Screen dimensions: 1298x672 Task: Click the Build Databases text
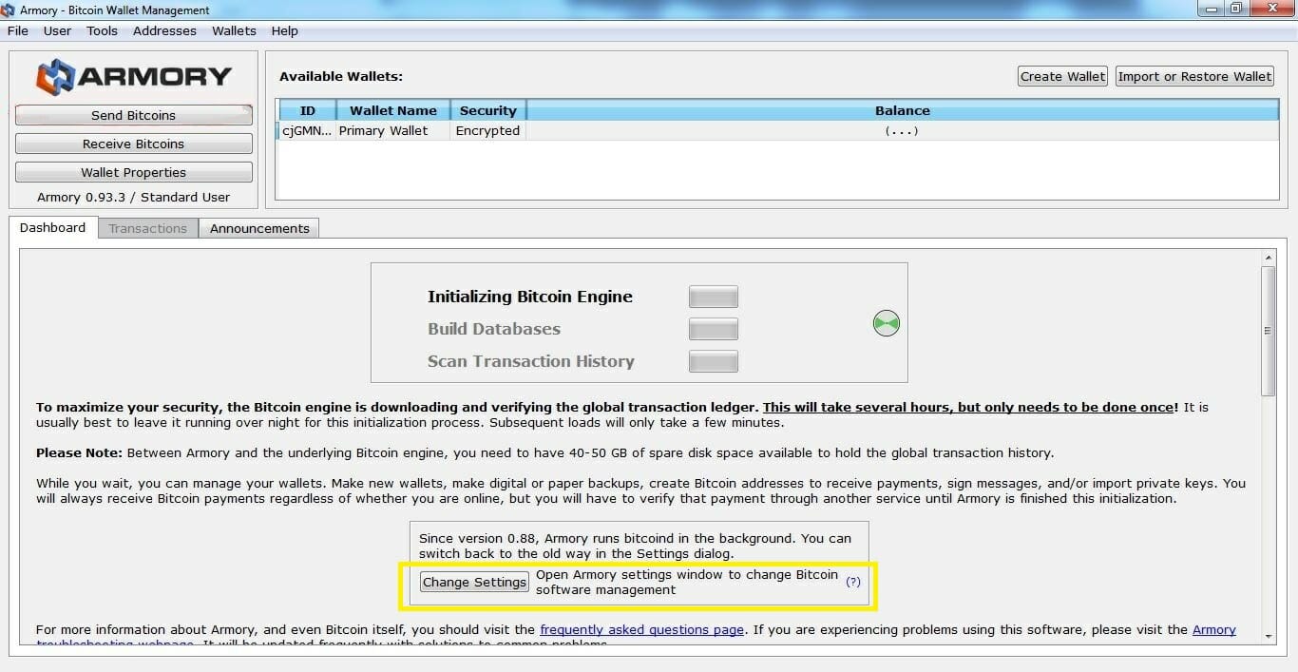[x=494, y=329]
